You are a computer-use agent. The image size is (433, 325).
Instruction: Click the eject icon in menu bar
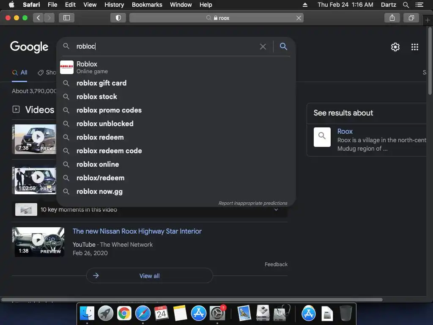(305, 5)
